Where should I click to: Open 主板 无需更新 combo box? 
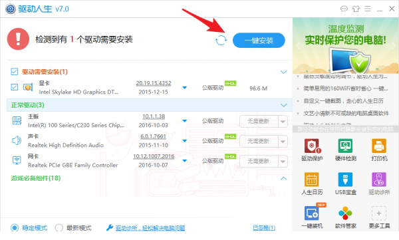pos(263,121)
